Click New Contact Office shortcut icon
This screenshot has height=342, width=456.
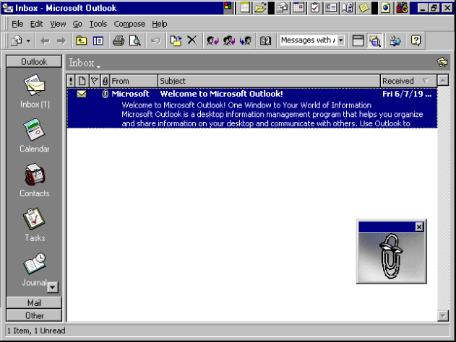coord(331,7)
